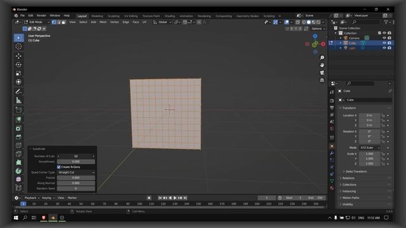Enable edge select mode

[x=59, y=22]
